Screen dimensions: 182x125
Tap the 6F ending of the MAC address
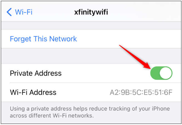pyautogui.click(x=168, y=92)
